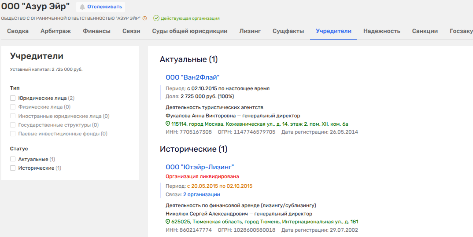Image resolution: width=473 pixels, height=237 pixels.
Task: Tick the Юридические лица checkbox
Action: [13, 98]
